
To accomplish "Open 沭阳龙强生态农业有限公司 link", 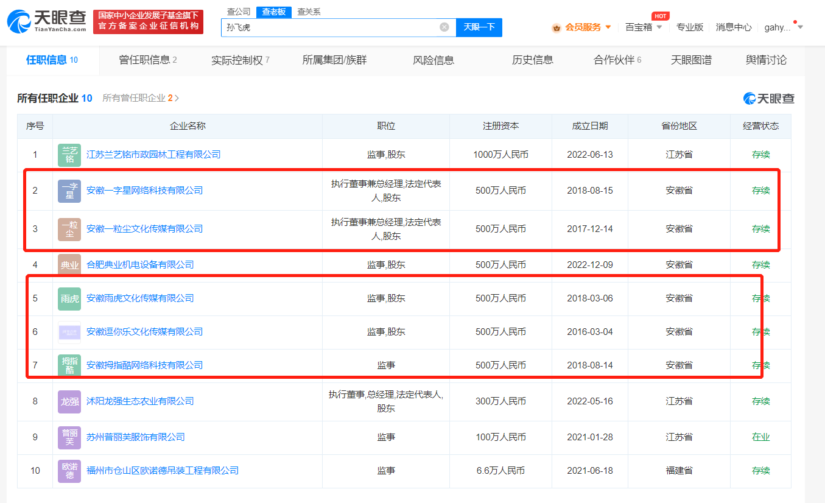I will tap(140, 401).
